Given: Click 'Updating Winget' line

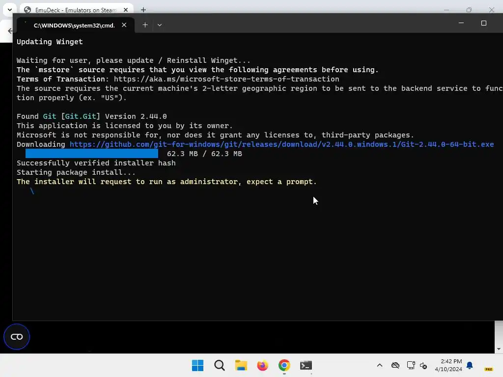Looking at the screenshot, I should (50, 42).
